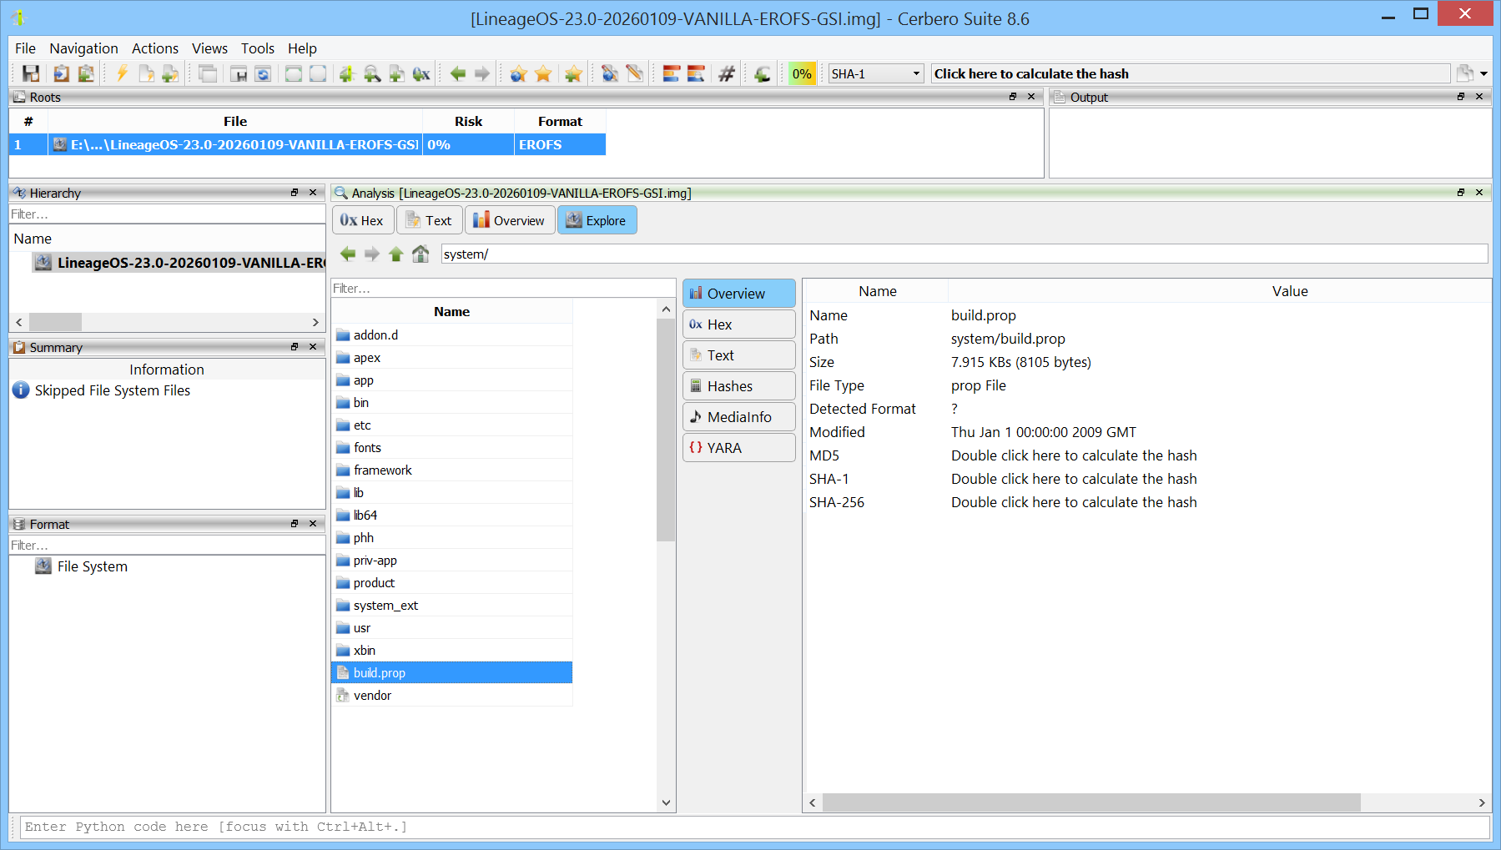Click the star with globe bookmark icon

[518, 74]
